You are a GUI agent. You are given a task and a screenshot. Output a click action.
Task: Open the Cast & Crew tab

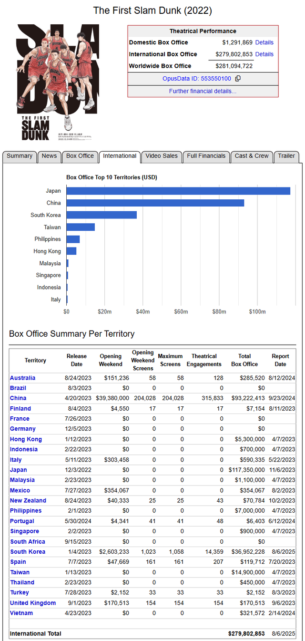(252, 156)
